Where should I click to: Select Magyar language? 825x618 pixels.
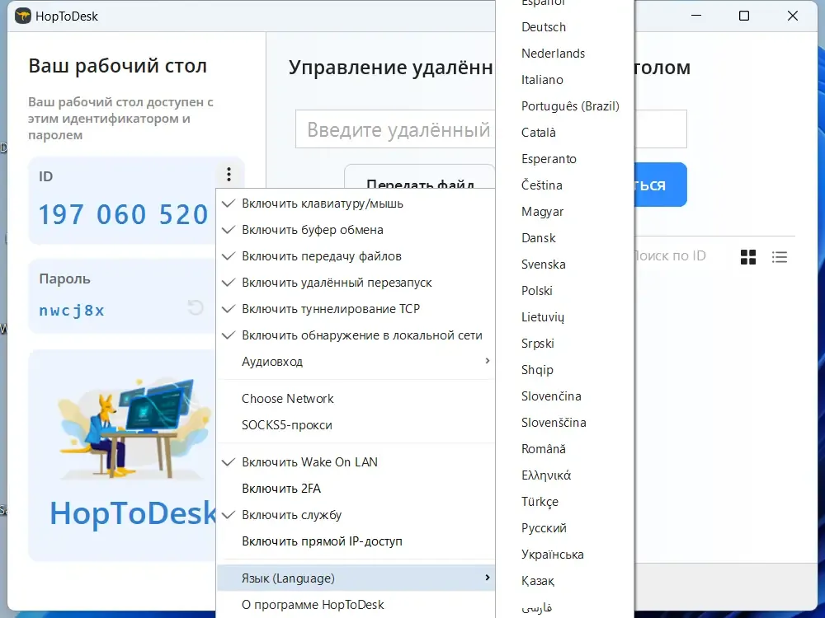[565, 211]
